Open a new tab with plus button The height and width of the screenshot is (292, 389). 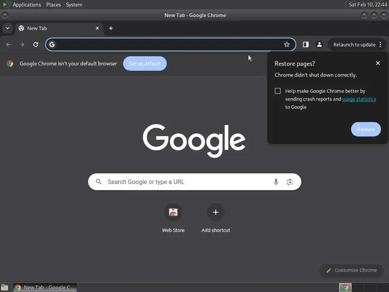[x=111, y=28]
